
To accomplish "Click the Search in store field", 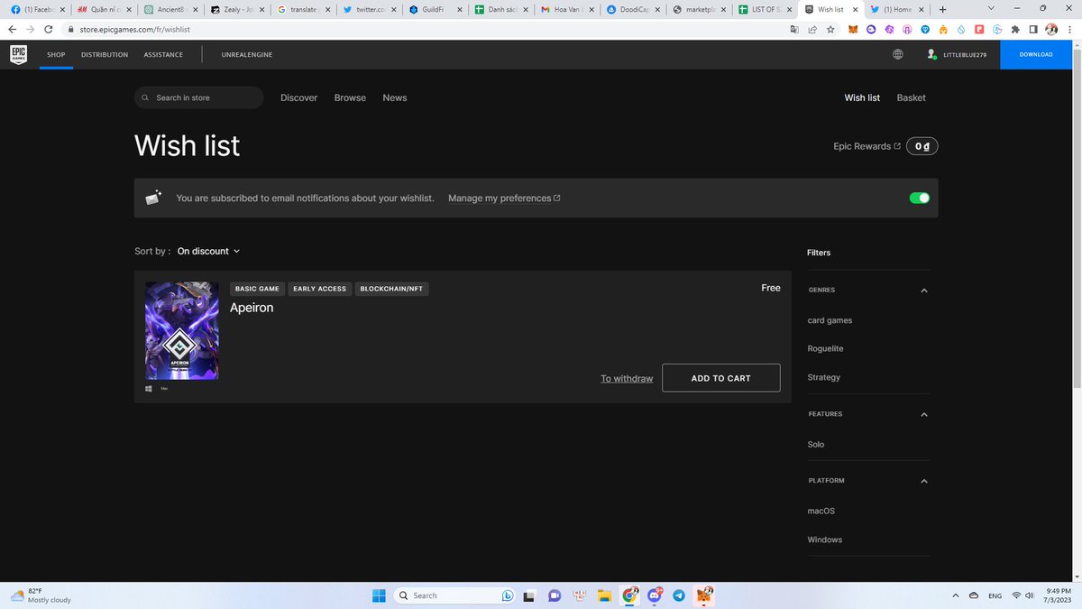I will point(199,97).
